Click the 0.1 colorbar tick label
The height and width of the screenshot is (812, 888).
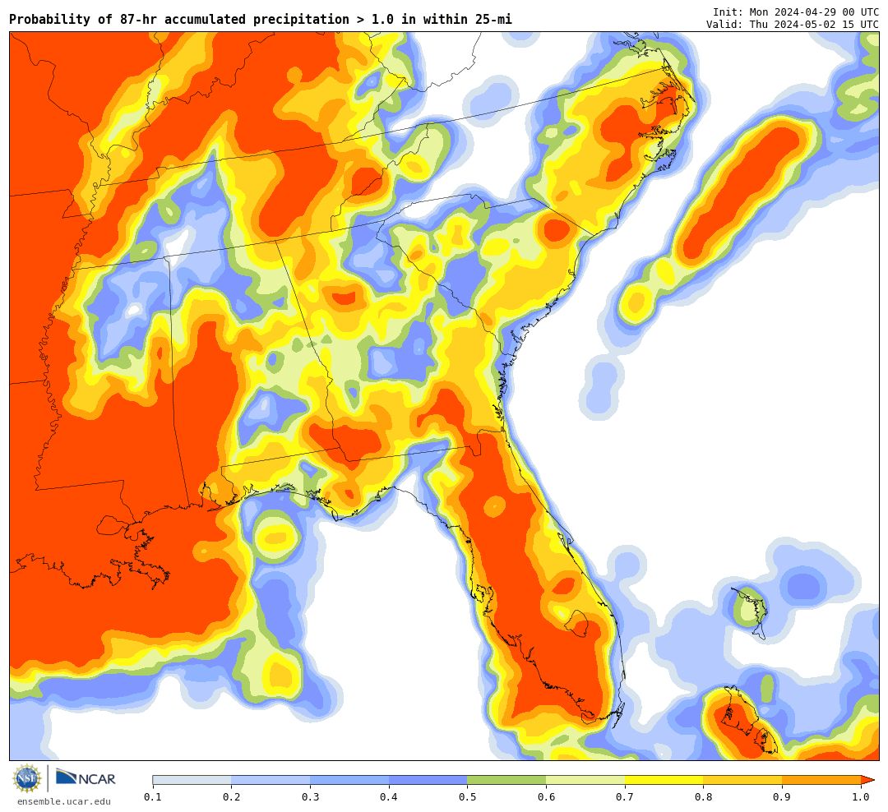tap(153, 796)
